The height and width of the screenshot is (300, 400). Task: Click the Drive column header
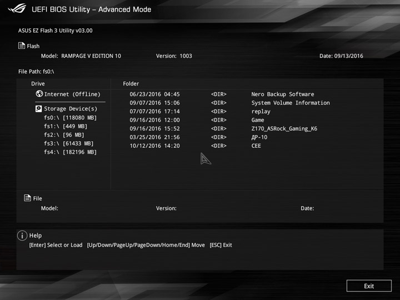click(x=38, y=84)
